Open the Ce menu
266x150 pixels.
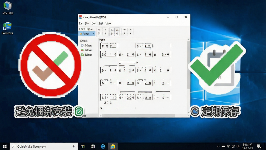point(81,23)
